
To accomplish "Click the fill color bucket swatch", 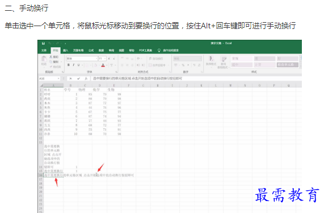I will point(95,65).
